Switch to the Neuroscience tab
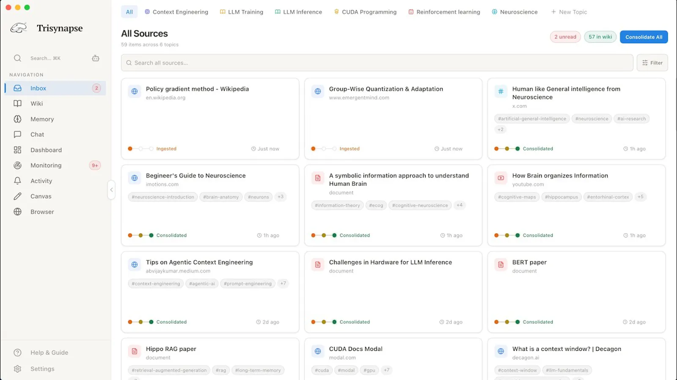Viewport: 677px width, 380px height. [x=515, y=12]
